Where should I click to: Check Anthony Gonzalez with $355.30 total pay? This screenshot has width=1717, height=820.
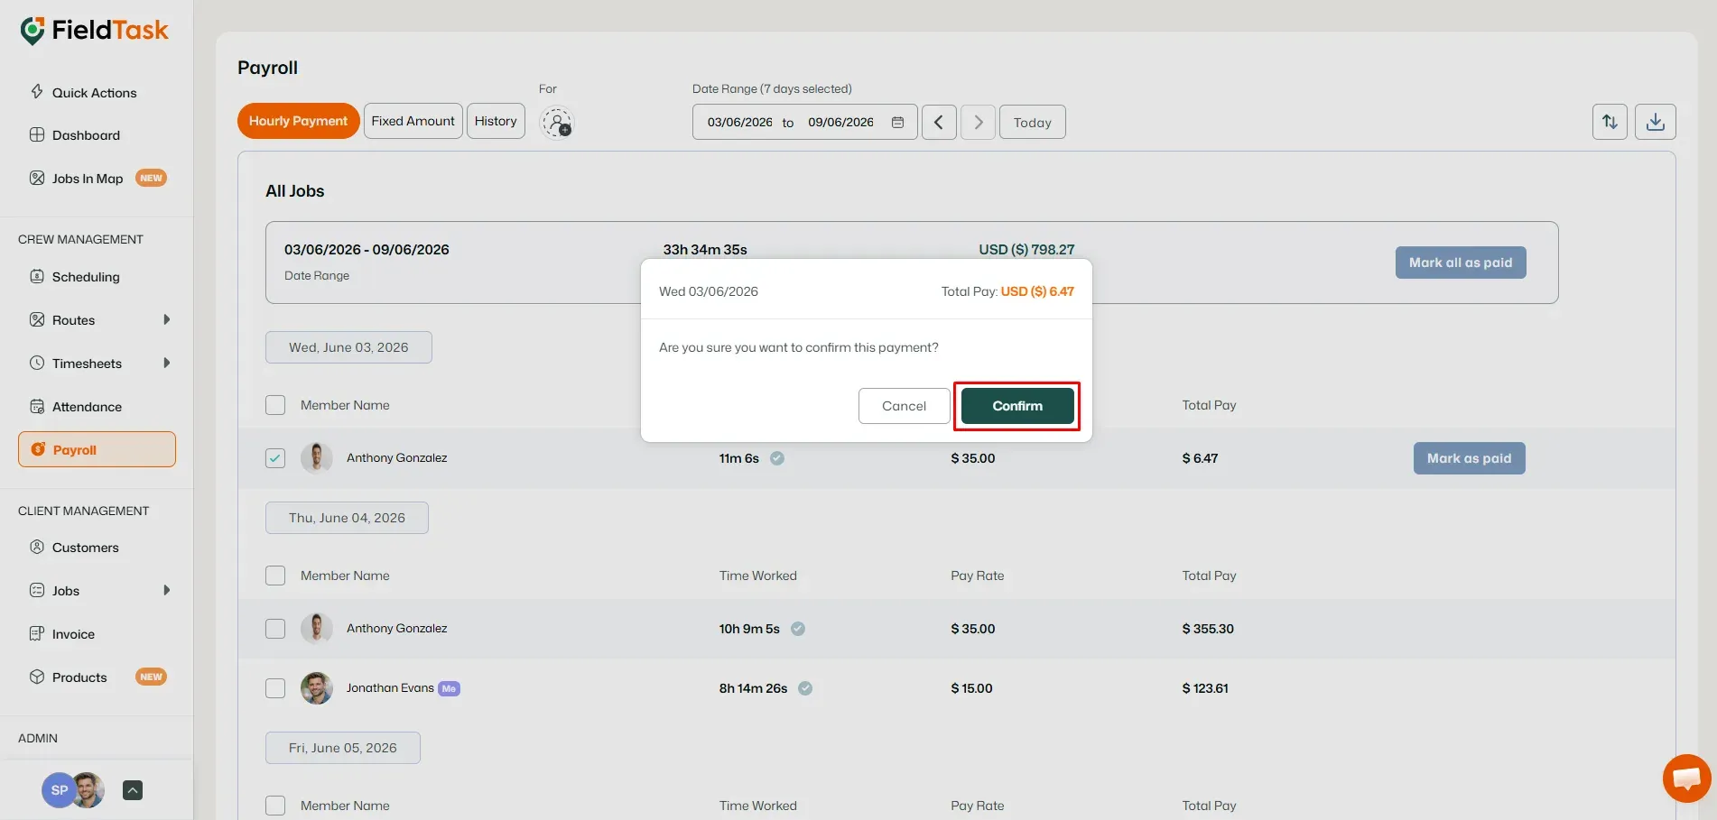coord(275,629)
